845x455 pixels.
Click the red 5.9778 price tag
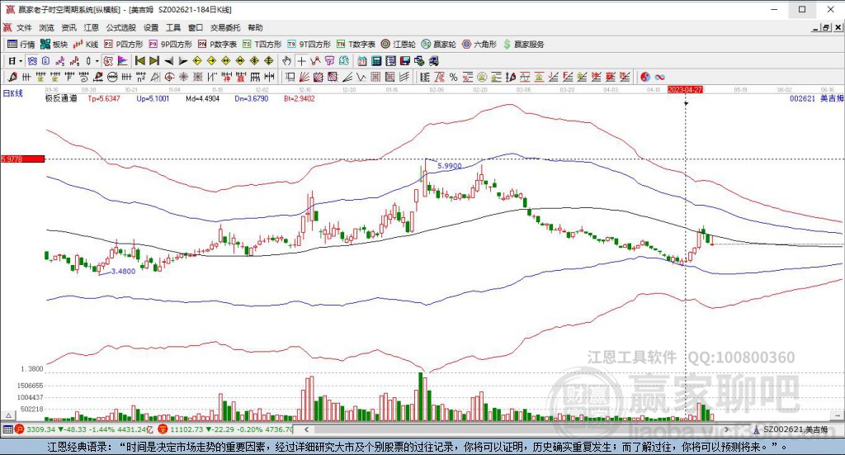[x=22, y=159]
